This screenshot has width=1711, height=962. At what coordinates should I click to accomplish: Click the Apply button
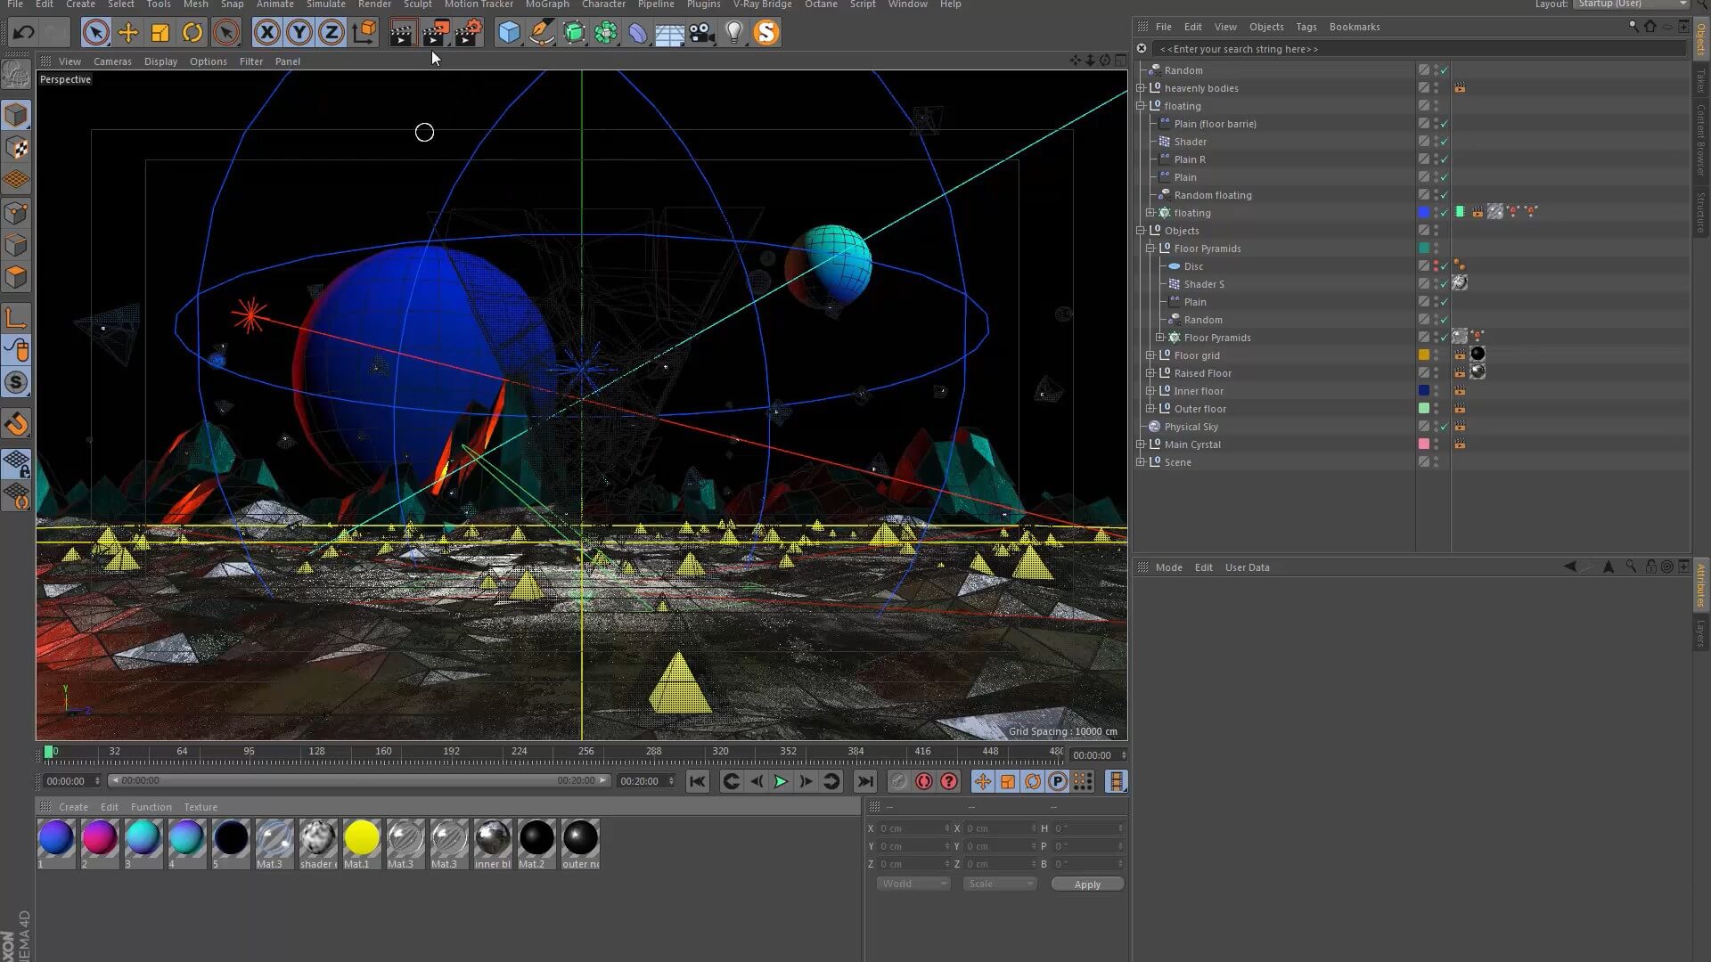[x=1087, y=884]
